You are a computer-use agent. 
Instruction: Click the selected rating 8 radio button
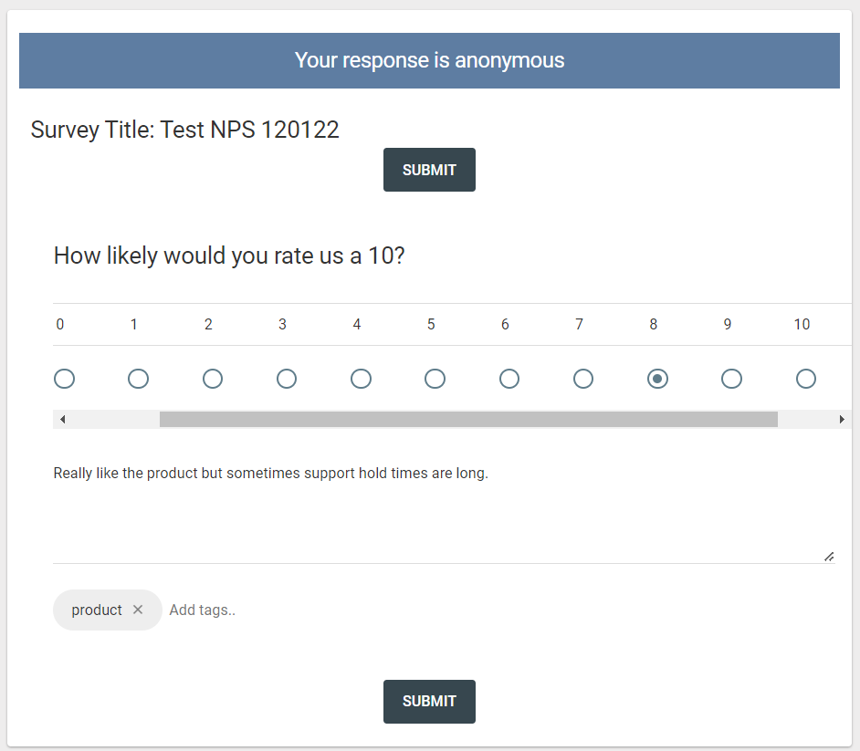coord(657,379)
